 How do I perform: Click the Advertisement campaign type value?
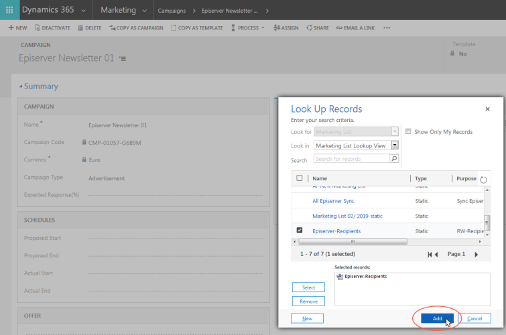point(107,178)
